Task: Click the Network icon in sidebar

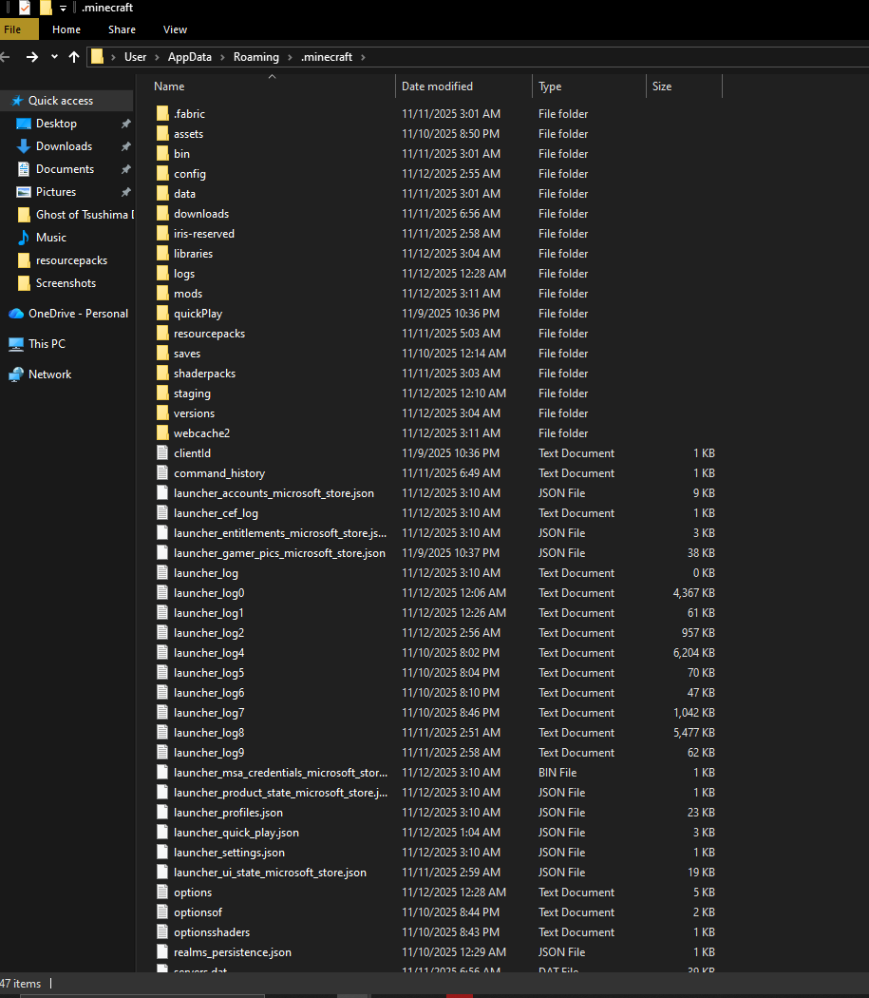Action: pyautogui.click(x=16, y=374)
